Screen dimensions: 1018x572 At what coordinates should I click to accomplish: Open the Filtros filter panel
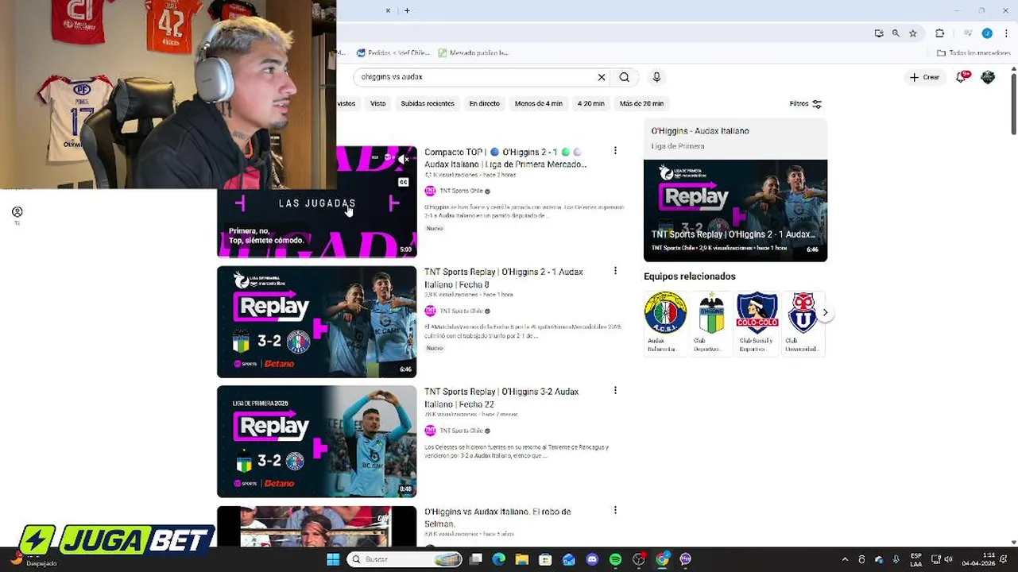click(x=806, y=103)
